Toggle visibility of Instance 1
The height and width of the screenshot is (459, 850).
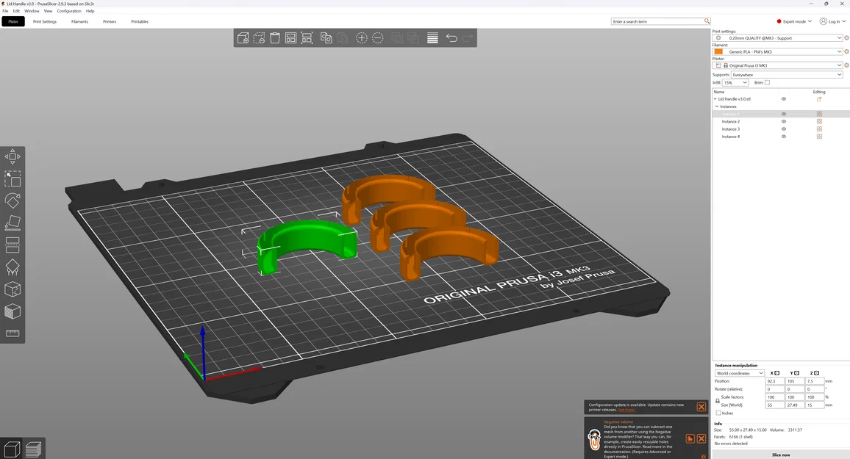[783, 114]
